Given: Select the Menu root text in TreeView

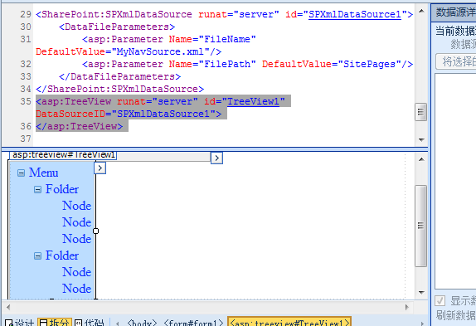Looking at the screenshot, I should coord(43,173).
